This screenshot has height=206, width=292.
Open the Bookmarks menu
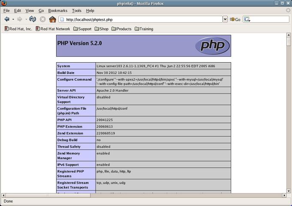click(x=58, y=11)
